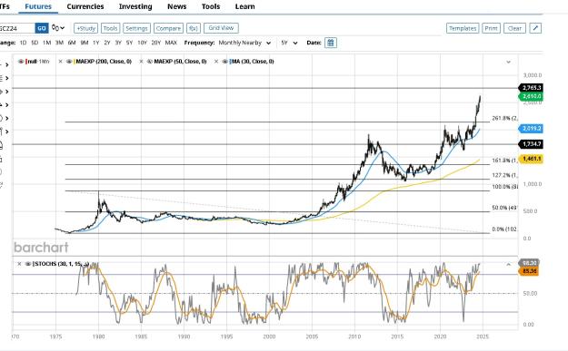Hide the MA (30, Close, 0) line
Screen dimensions: 568x351
tap(225, 62)
